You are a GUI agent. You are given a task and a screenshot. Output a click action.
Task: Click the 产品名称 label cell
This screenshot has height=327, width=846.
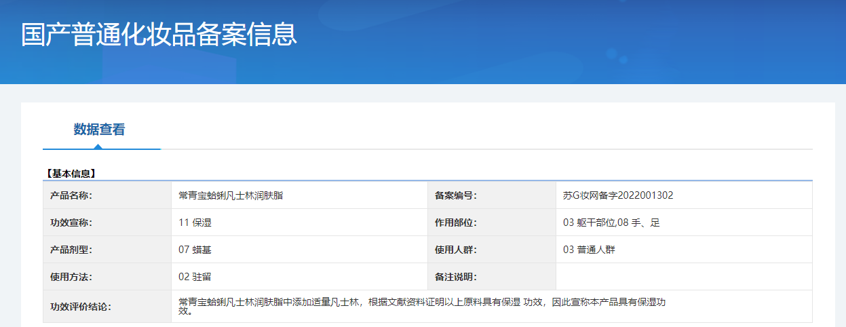tap(107, 195)
